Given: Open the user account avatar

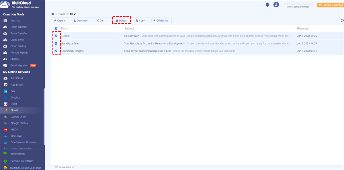Looking at the screenshot, I should [276, 5].
